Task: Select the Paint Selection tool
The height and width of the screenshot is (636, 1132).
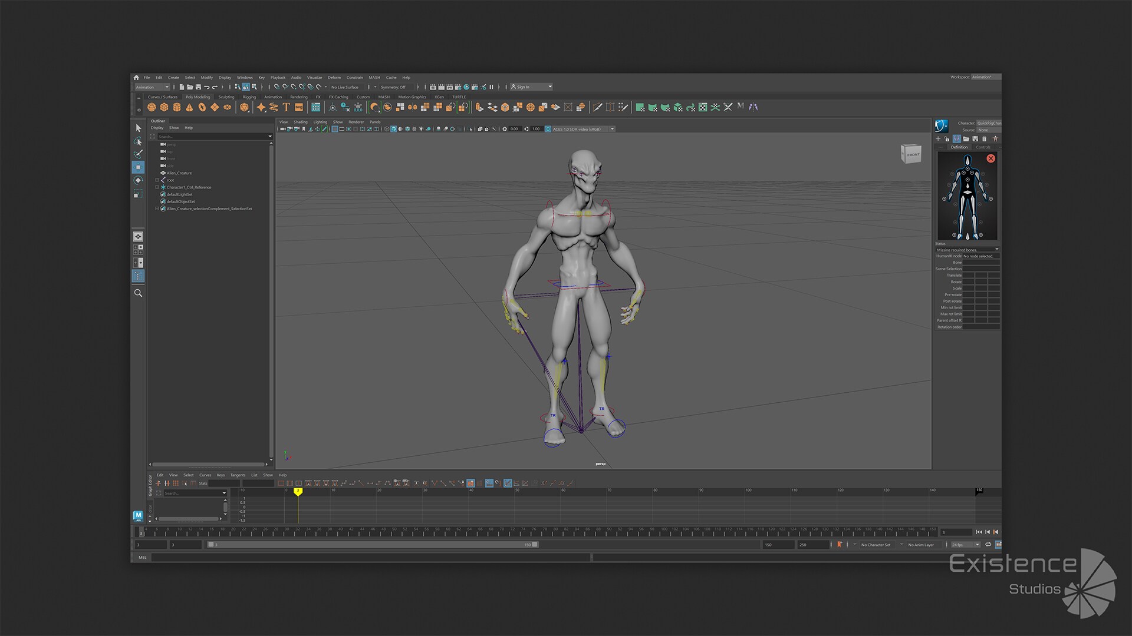Action: [138, 154]
